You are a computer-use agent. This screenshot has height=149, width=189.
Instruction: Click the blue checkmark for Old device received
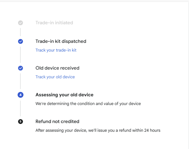click(x=20, y=68)
